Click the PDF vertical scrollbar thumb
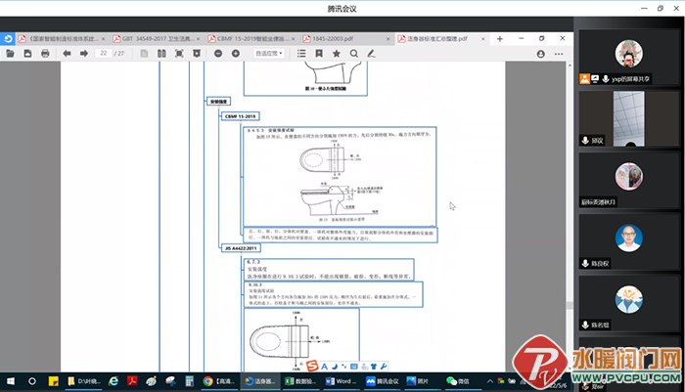This screenshot has width=685, height=392. [x=570, y=305]
